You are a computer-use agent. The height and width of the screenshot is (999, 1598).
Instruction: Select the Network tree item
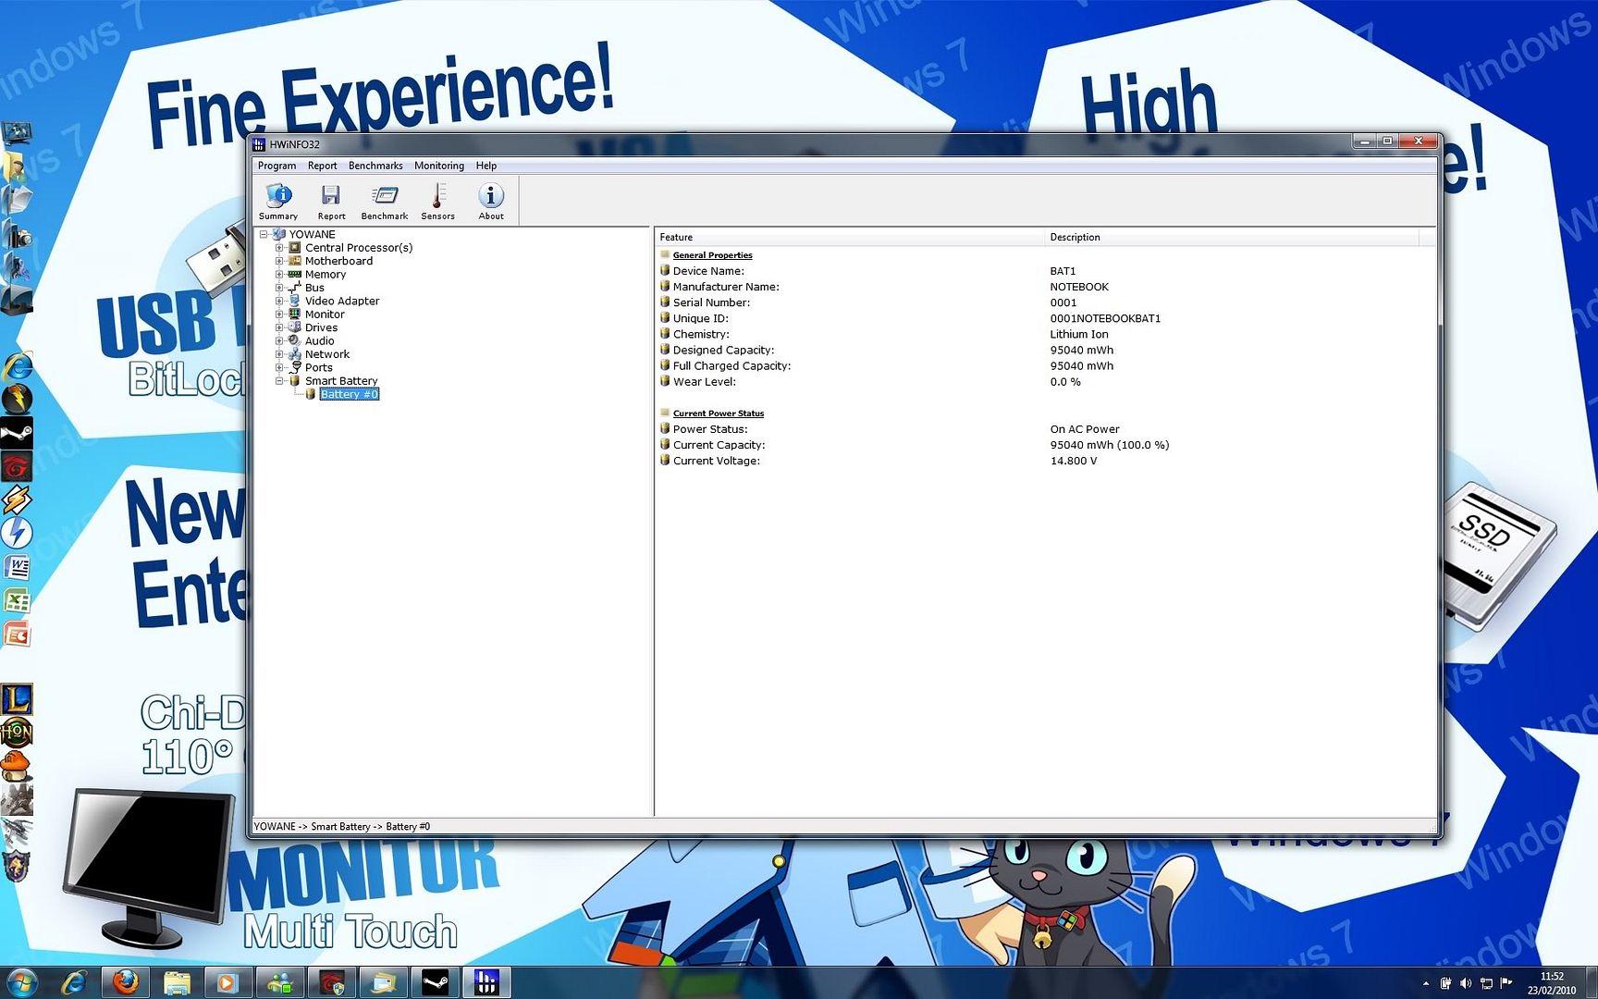pyautogui.click(x=326, y=354)
